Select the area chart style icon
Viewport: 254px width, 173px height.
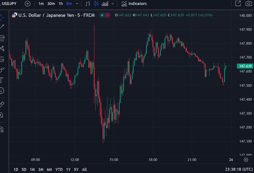(x=105, y=4)
